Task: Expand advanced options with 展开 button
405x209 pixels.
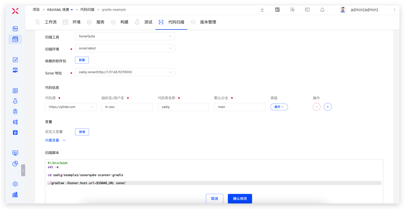Action: pyautogui.click(x=279, y=107)
